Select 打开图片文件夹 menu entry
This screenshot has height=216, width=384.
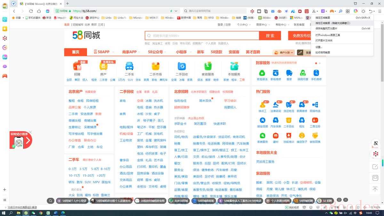point(342,41)
